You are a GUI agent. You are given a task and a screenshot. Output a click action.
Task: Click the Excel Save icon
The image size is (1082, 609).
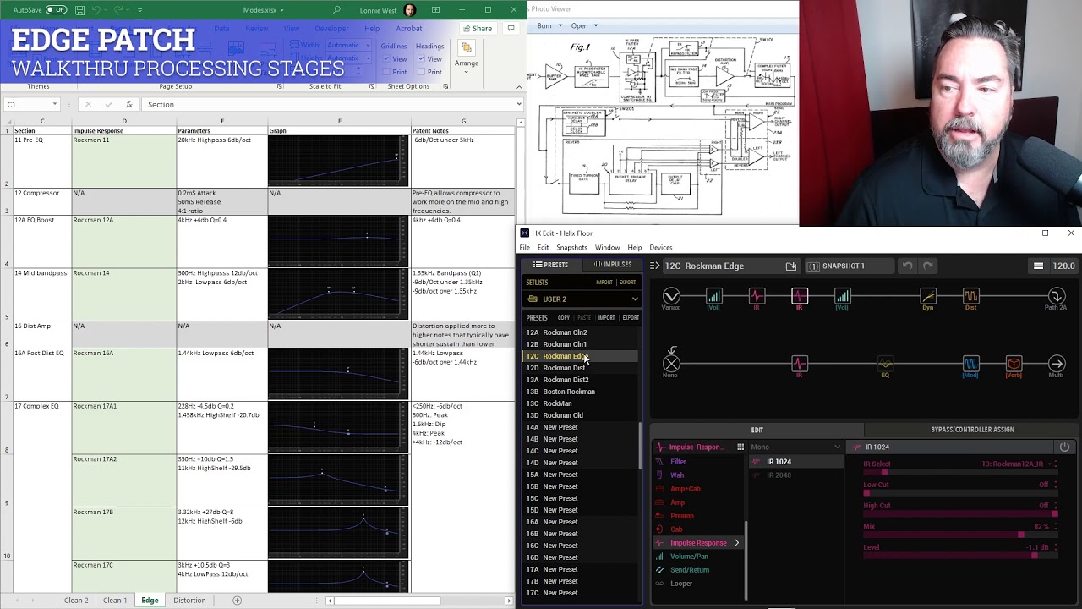79,10
